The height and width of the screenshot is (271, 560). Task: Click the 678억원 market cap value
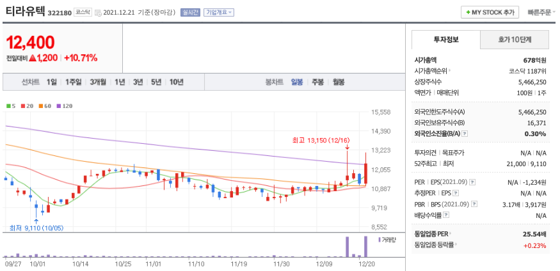[534, 60]
